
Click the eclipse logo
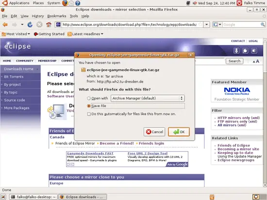pyautogui.click(x=17, y=46)
